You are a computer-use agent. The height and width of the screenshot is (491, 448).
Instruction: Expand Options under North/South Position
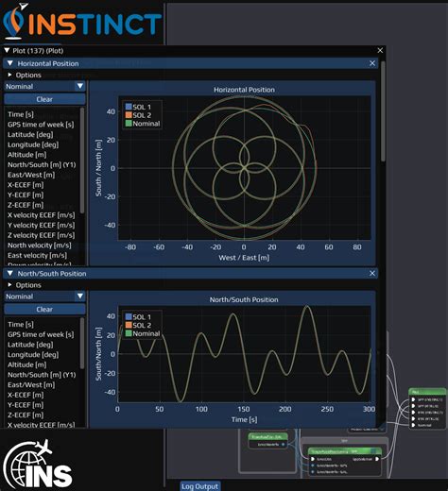pyautogui.click(x=9, y=285)
